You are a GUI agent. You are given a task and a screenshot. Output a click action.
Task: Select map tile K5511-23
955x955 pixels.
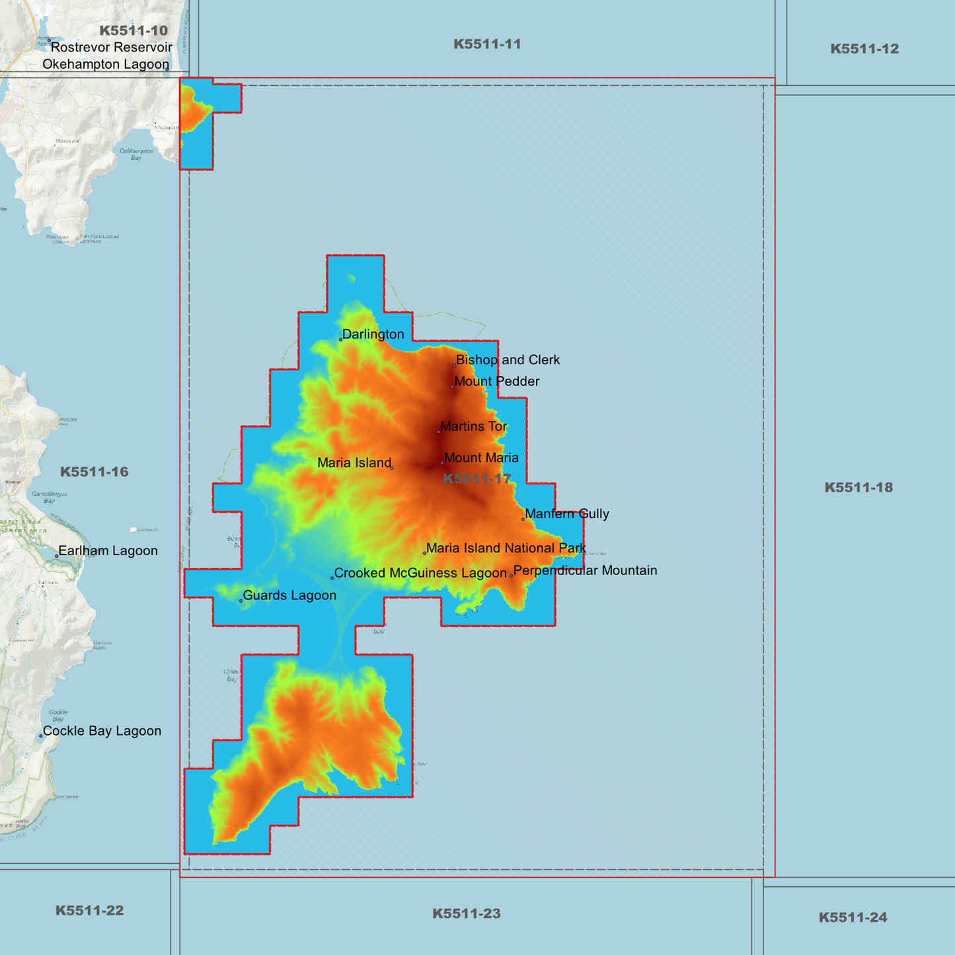467,914
